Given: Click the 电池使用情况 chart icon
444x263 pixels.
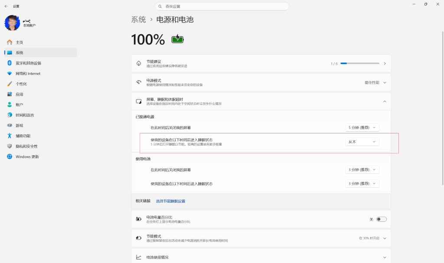Looking at the screenshot, I should (139, 257).
